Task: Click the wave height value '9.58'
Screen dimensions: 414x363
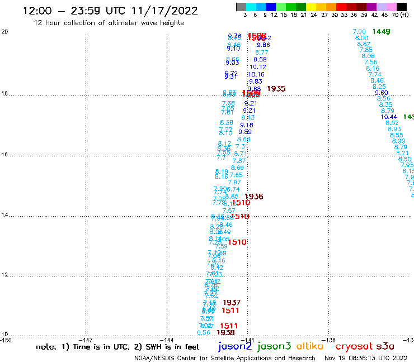Action: [x=260, y=60]
